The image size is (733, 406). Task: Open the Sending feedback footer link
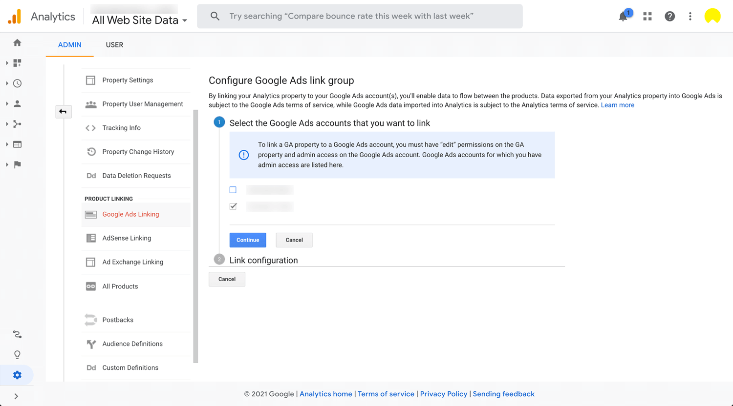pyautogui.click(x=504, y=394)
